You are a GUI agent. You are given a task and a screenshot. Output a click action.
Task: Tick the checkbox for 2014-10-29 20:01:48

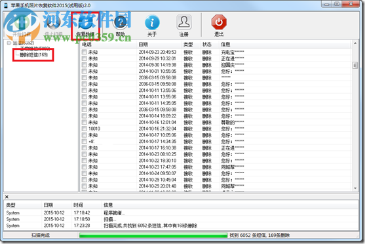84,186
